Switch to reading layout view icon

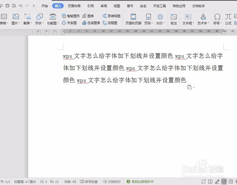click(210, 182)
